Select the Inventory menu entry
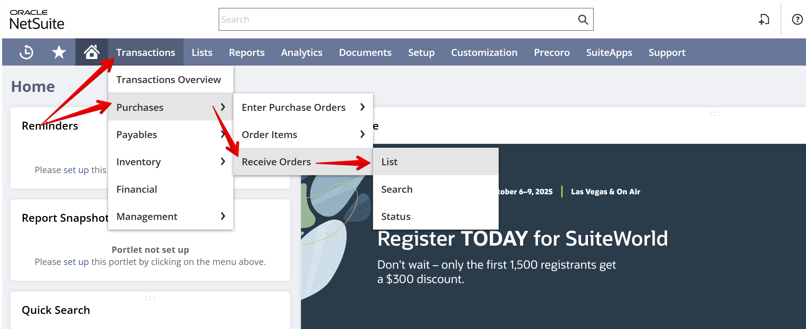 click(x=170, y=162)
